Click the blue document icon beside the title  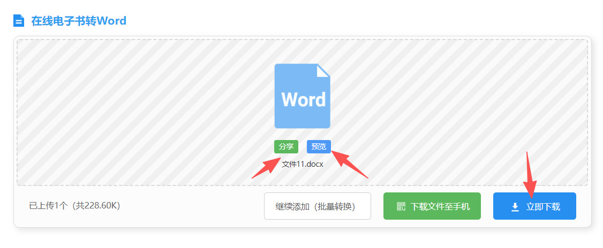click(18, 21)
